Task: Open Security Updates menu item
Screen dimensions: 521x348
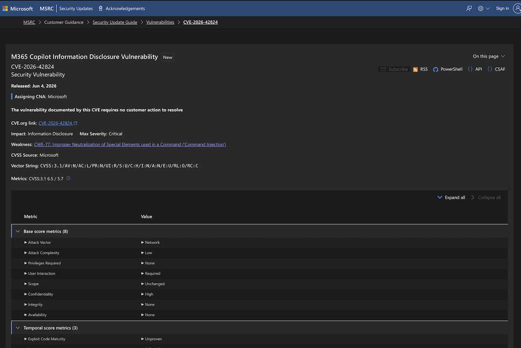Action: tap(76, 8)
